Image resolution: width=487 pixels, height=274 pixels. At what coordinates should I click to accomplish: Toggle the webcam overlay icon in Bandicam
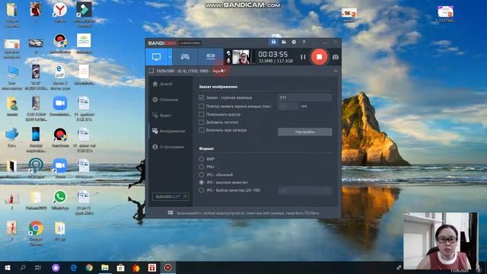point(228,53)
